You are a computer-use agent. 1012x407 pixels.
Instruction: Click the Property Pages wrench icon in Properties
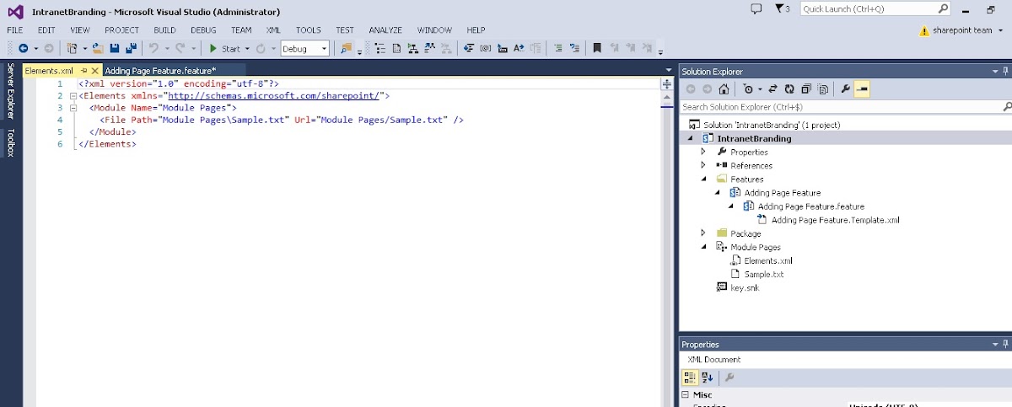pyautogui.click(x=729, y=378)
